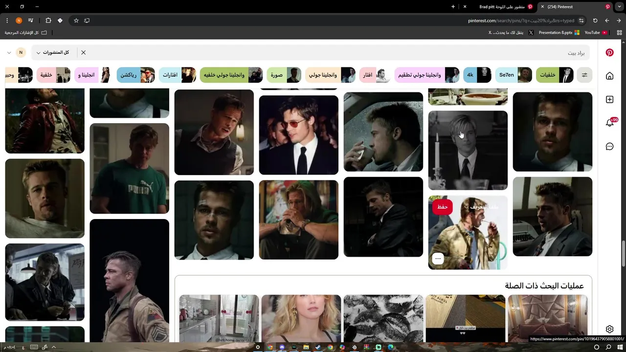Open media controls icon in toolbar
Image resolution: width=626 pixels, height=352 pixels.
coord(30,21)
